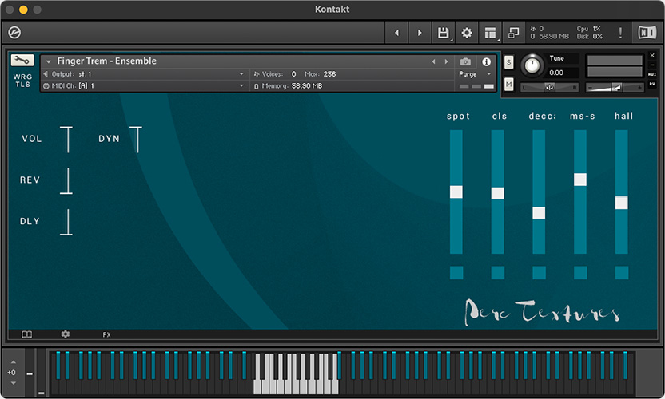Open the MIDI Ch dropdown

tap(144, 85)
